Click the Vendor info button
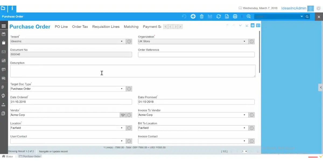This screenshot has height=161, width=323. coord(129,115)
